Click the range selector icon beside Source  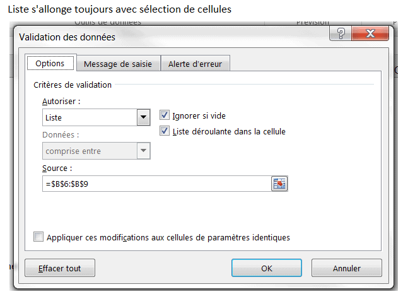279,184
